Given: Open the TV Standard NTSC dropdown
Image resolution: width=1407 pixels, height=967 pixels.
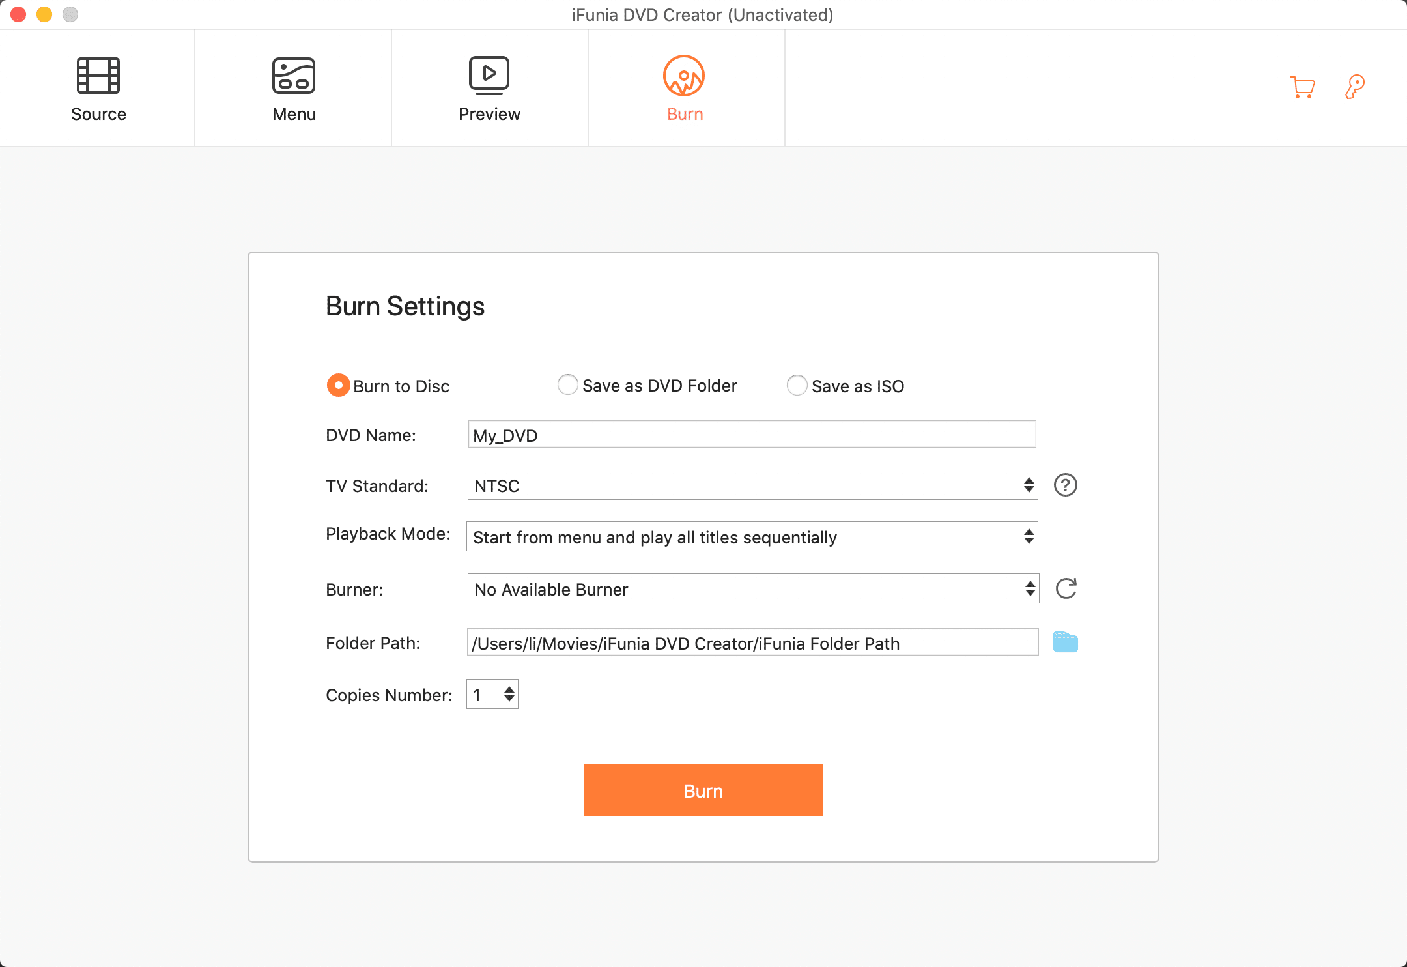Looking at the screenshot, I should coord(752,485).
